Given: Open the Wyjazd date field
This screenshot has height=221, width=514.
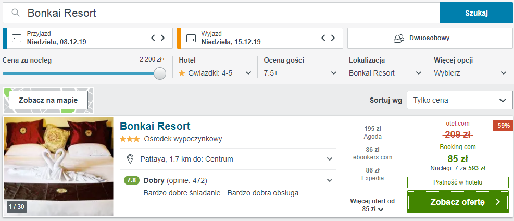Looking at the screenshot, I should coord(260,38).
